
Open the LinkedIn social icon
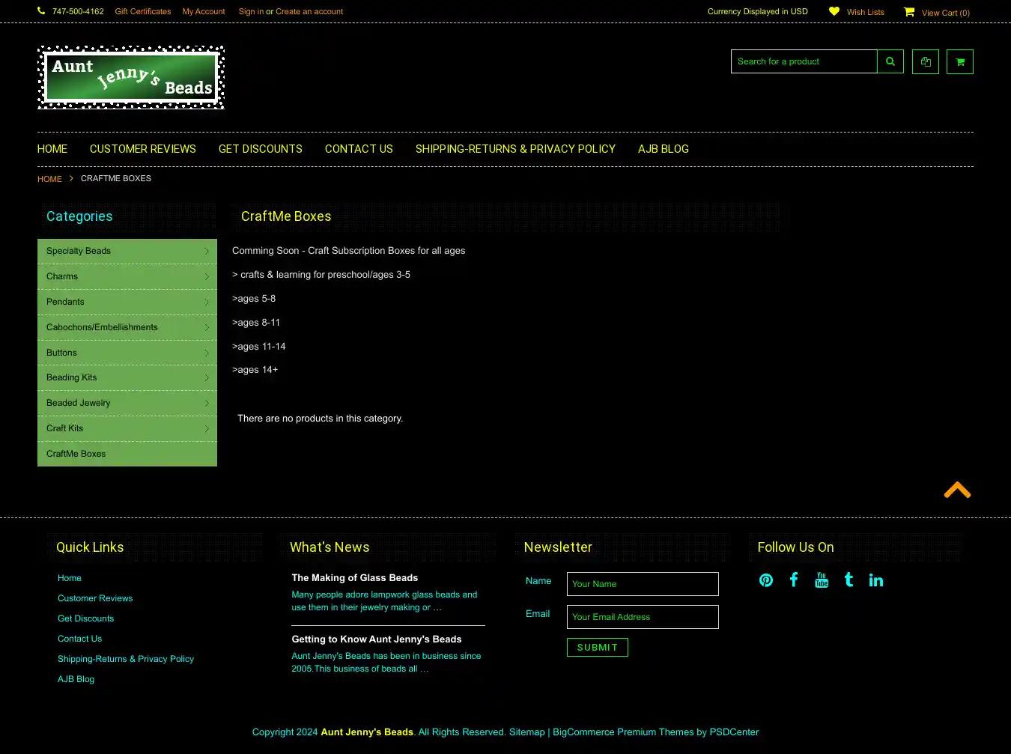pos(875,580)
